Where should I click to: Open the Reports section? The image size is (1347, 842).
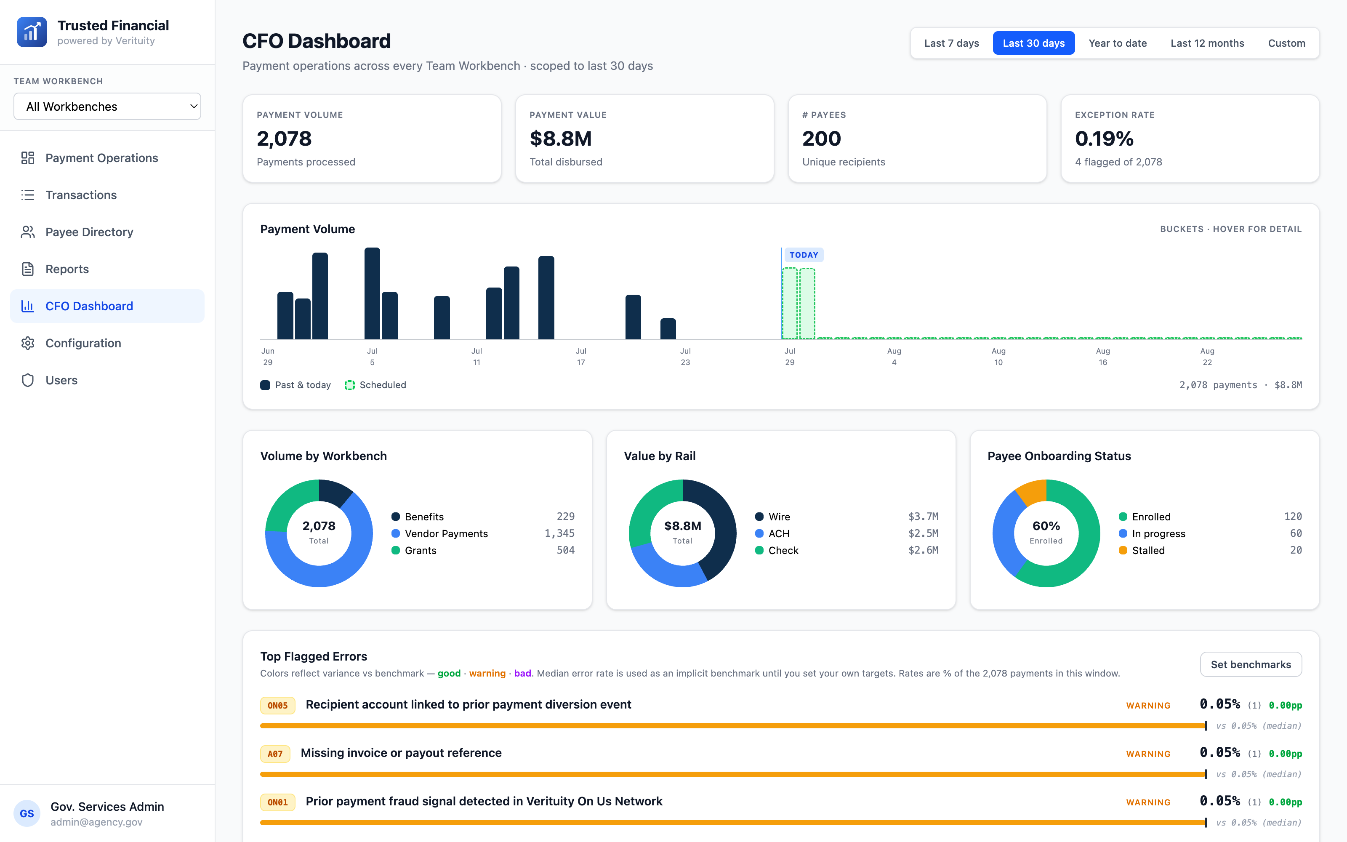coord(107,269)
